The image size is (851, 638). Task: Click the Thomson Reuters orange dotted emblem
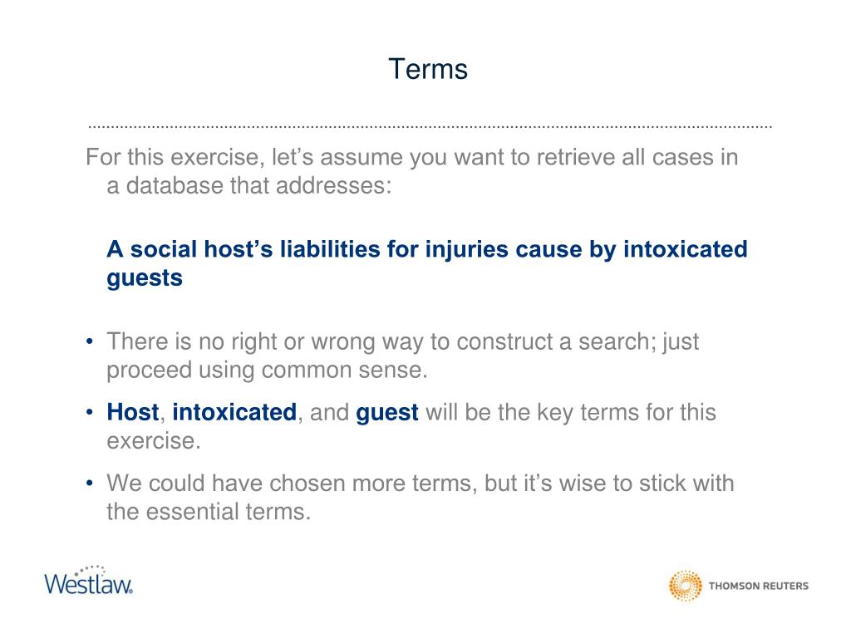click(685, 586)
